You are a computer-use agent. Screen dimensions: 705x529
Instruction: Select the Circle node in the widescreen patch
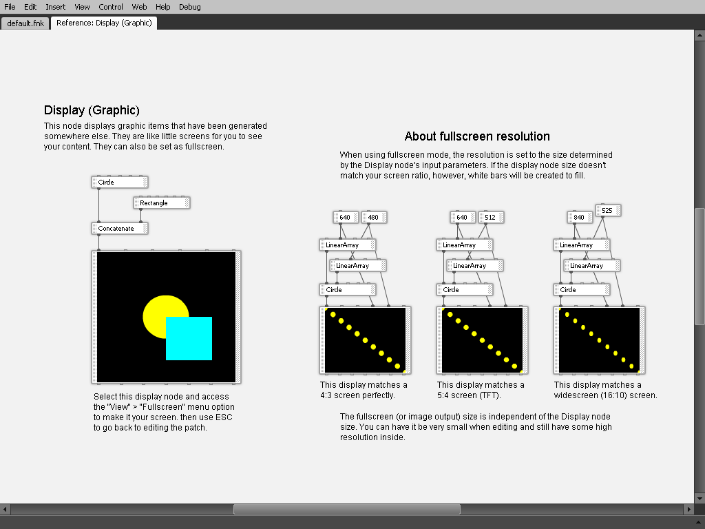(x=581, y=290)
